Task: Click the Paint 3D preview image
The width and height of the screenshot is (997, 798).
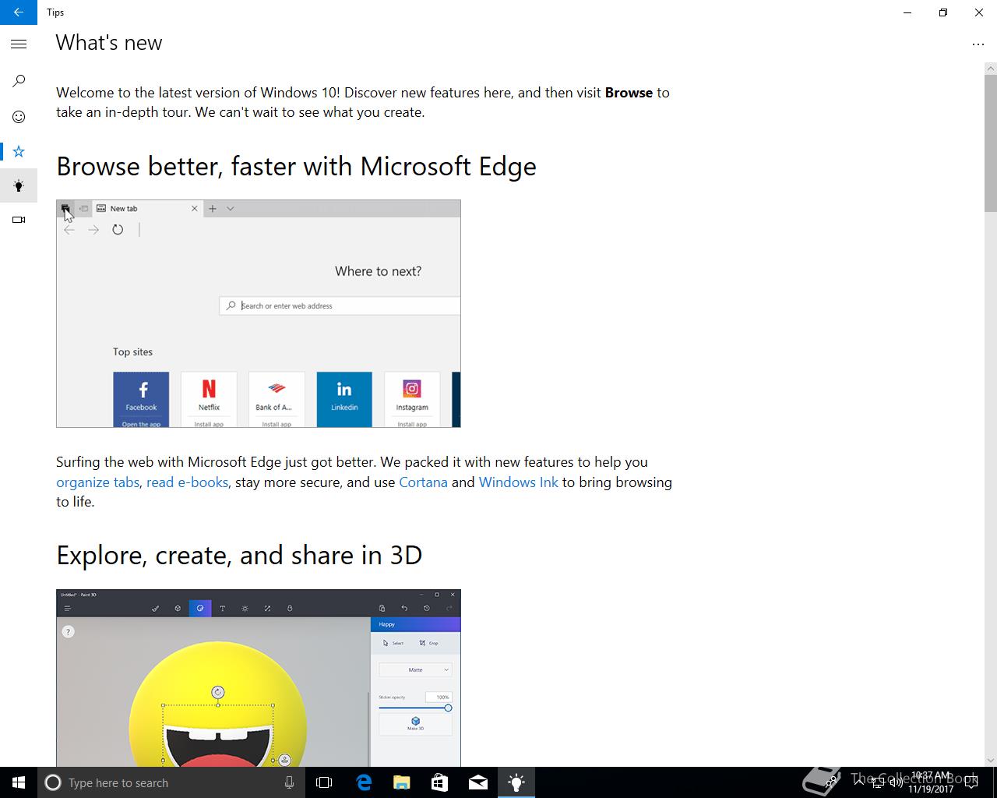Action: (x=259, y=678)
